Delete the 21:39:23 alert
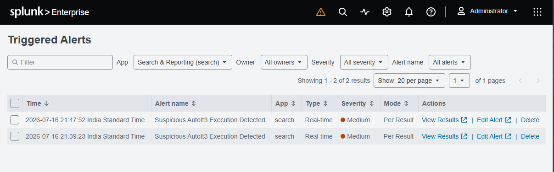 [x=530, y=136]
